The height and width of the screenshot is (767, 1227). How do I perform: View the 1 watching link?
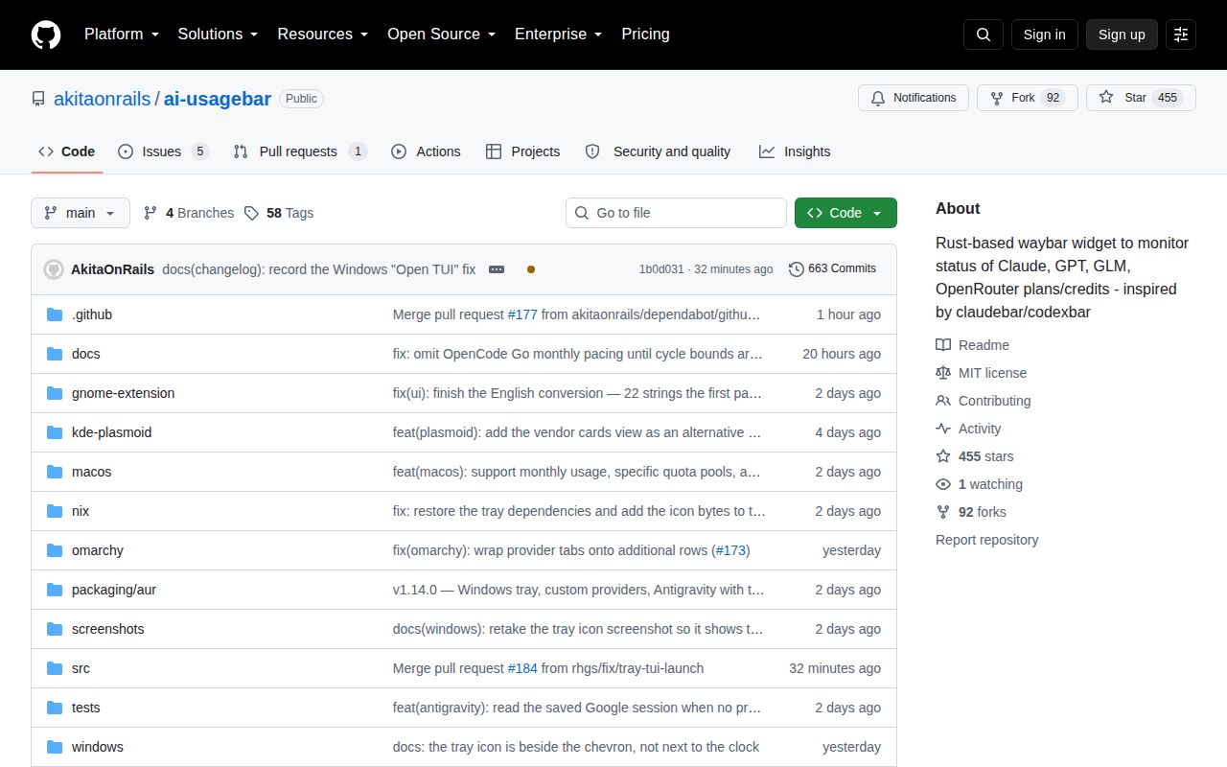point(980,484)
